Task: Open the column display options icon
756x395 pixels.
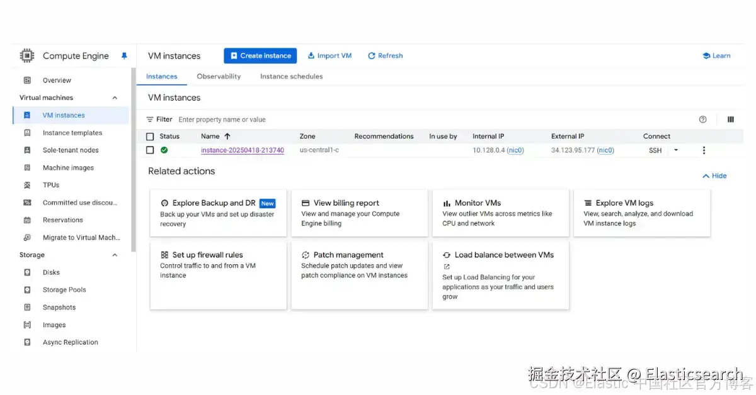Action: pos(731,120)
